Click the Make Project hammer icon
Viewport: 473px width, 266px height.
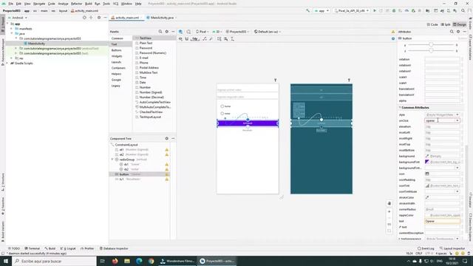click(307, 10)
